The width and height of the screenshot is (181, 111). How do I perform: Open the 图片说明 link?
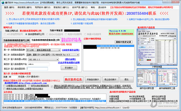click(x=70, y=59)
